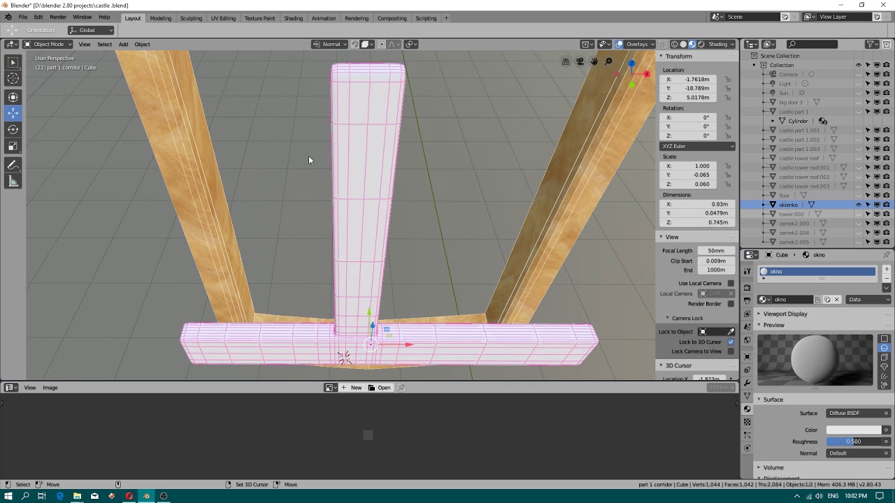Click the zoom magnifier icon in viewport

coord(608,61)
